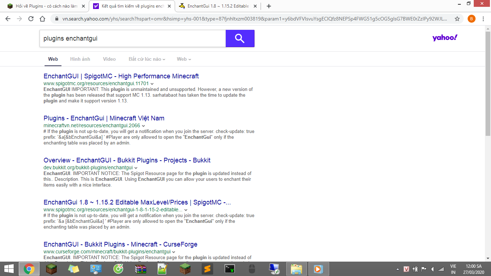Open 'Plugins - EnchantGui | Minecraft Việt Nam' result
Image resolution: width=491 pixels, height=276 pixels.
104,118
